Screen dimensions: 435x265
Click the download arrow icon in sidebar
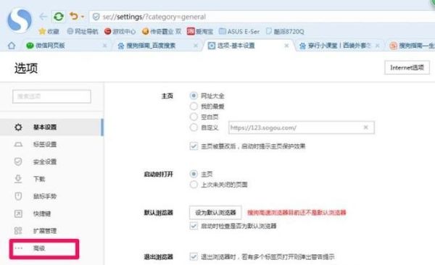18,179
